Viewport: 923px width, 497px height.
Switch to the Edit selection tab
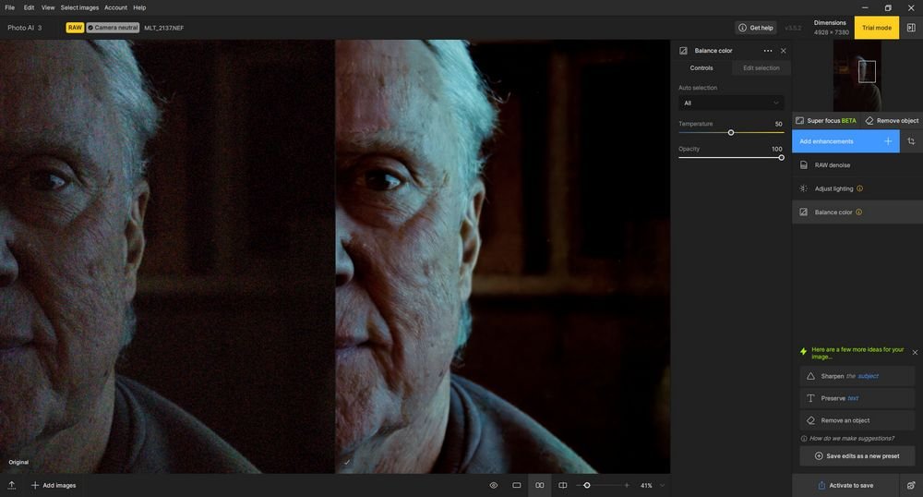click(x=761, y=67)
